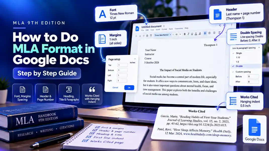Click the star icon after Untitled document
The width and height of the screenshot is (269, 151).
(x=164, y=26)
